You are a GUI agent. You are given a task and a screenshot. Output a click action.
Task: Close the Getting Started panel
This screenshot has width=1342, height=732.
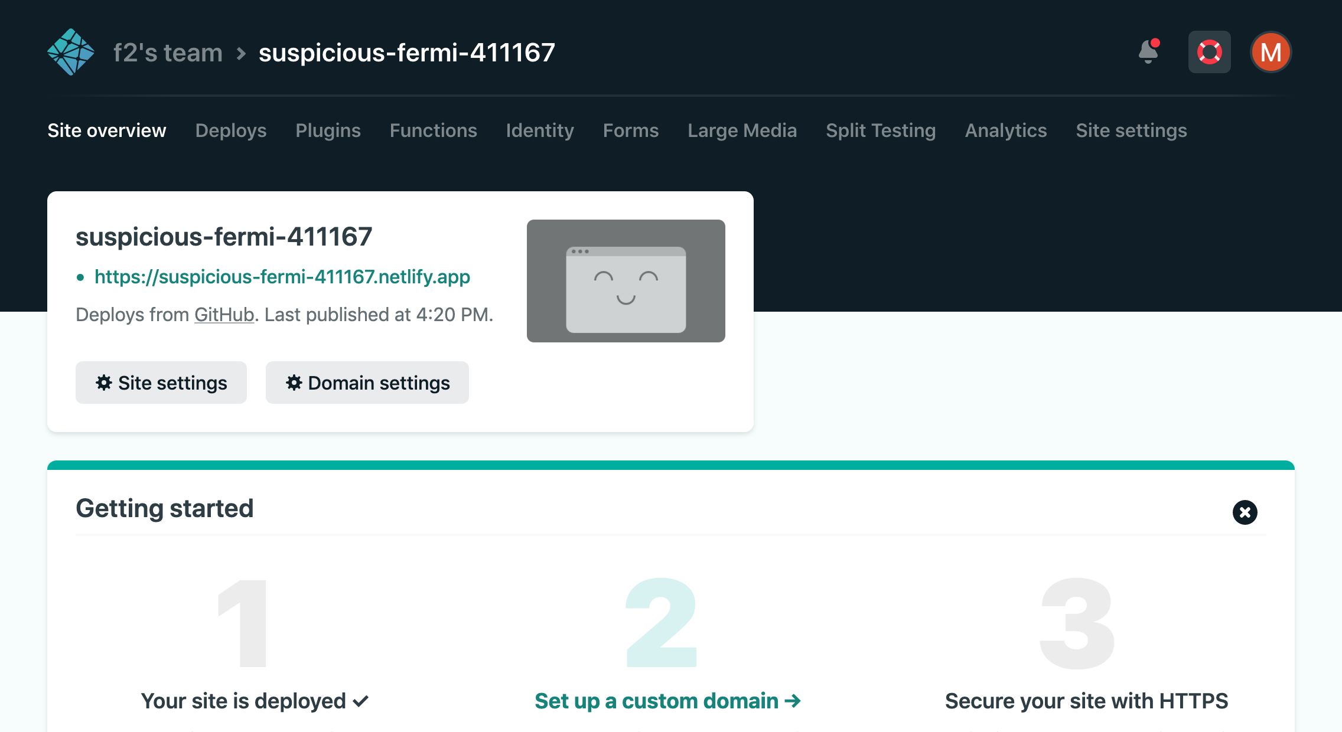[x=1245, y=512]
